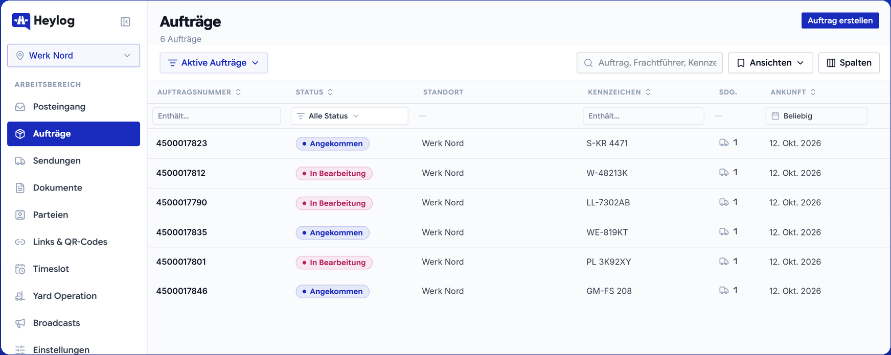Image resolution: width=891 pixels, height=355 pixels.
Task: Click the Dokumente file icon
Action: click(20, 188)
